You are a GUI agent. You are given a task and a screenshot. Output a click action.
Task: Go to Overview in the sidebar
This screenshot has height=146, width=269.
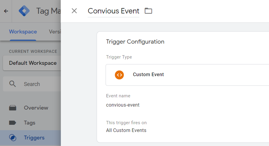(36, 108)
